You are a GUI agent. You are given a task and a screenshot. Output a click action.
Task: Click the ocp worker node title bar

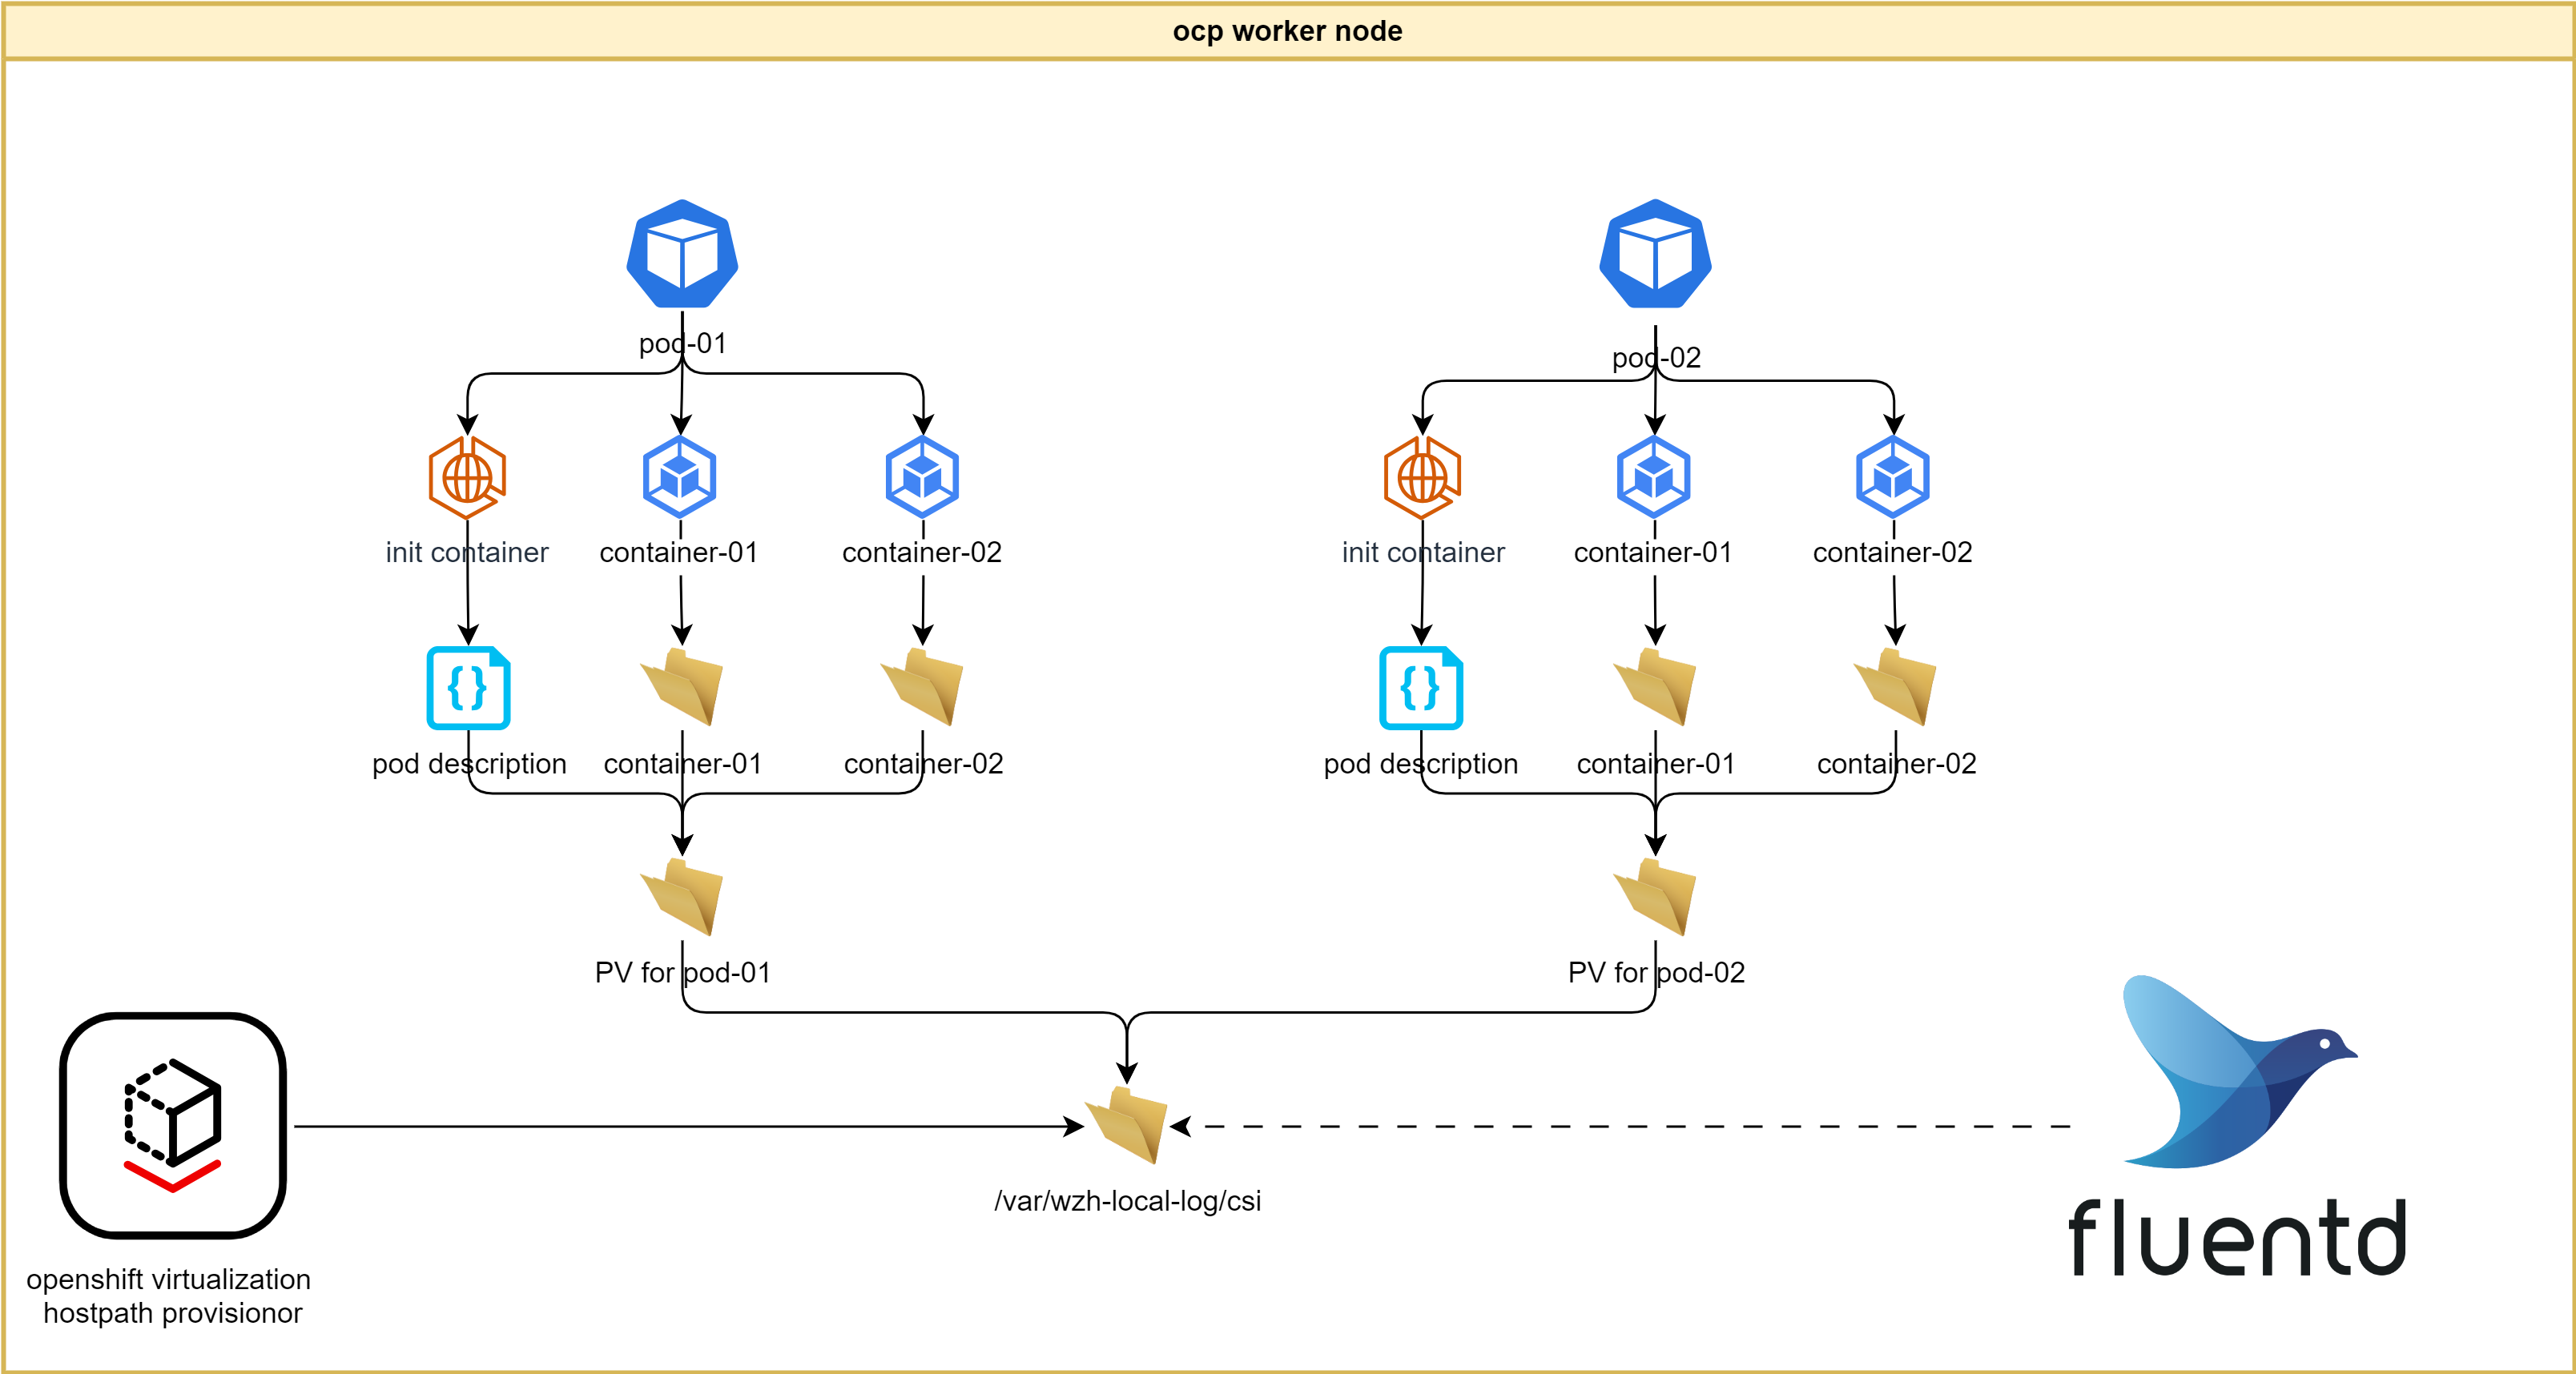pos(1287,31)
